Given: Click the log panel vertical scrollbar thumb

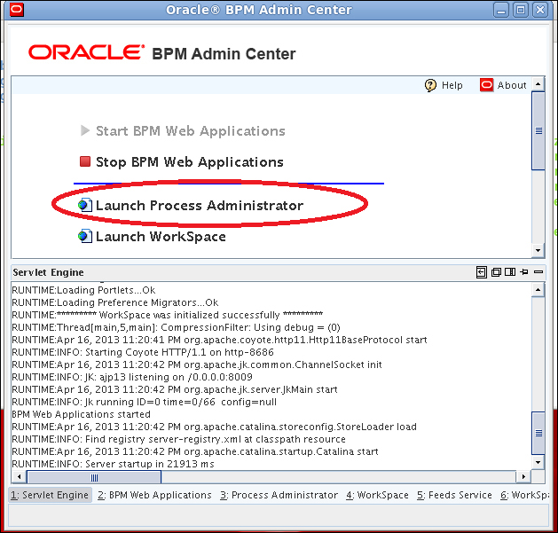Looking at the screenshot, I should pyautogui.click(x=538, y=433).
